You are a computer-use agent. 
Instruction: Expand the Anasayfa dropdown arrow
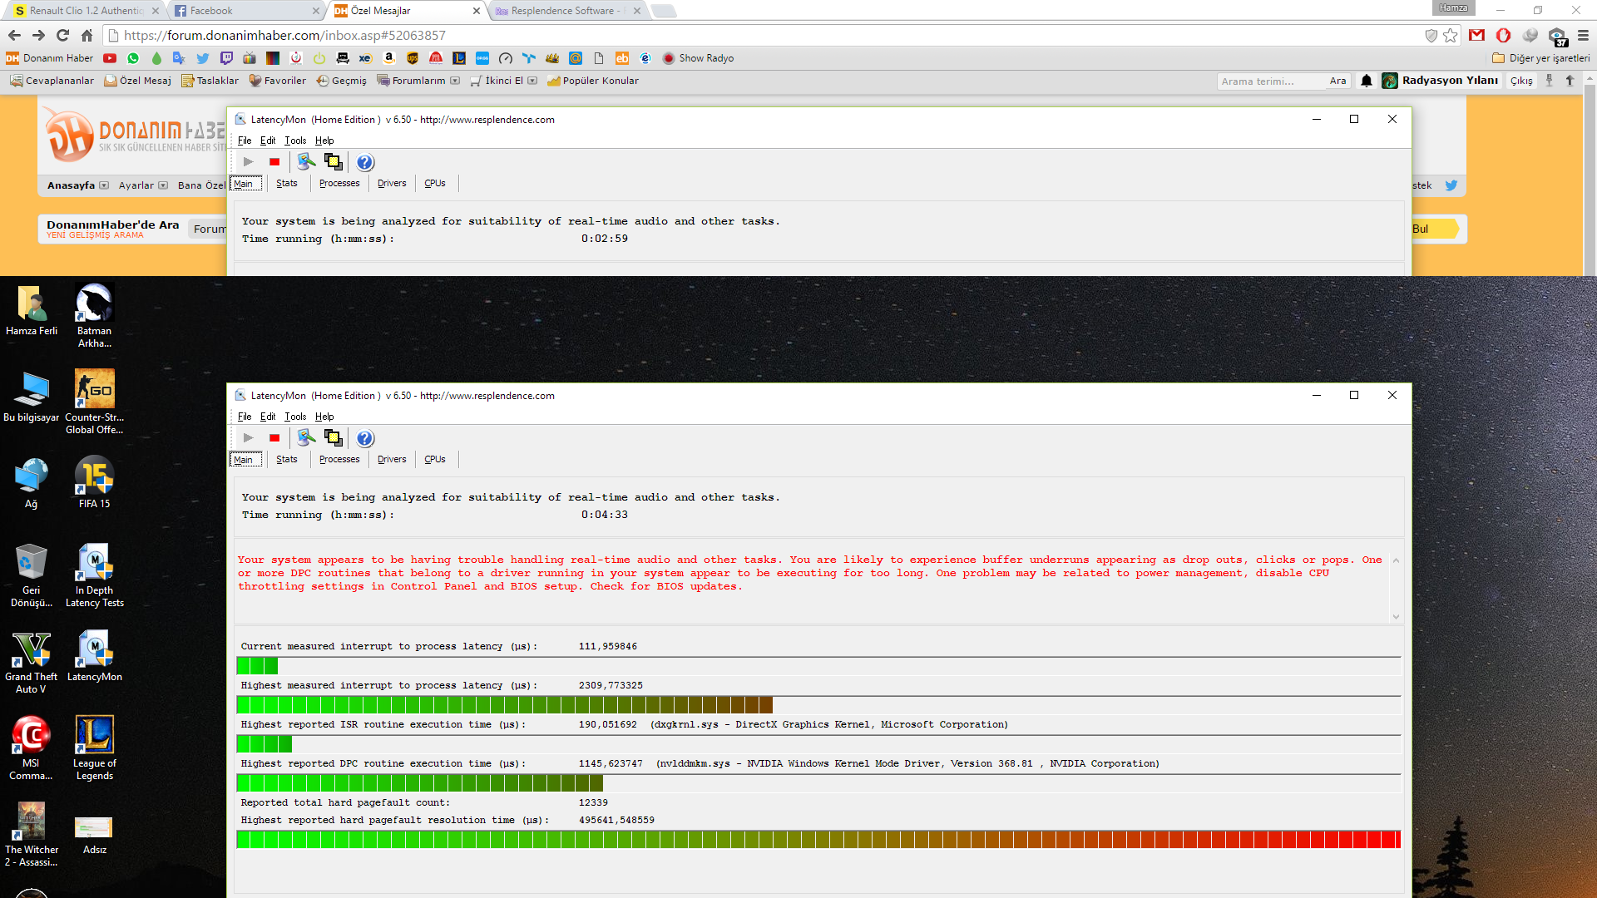pos(104,185)
